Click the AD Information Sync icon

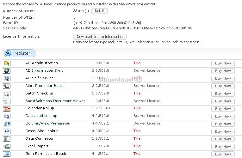[7, 71]
